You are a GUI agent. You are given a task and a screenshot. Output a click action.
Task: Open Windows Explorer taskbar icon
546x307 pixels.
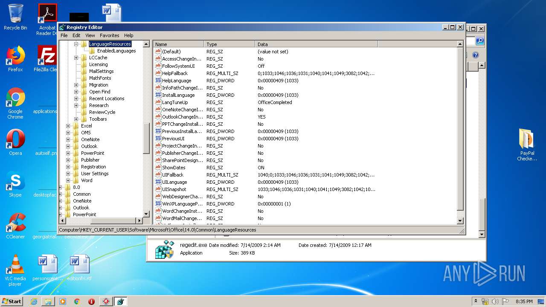coord(48,301)
